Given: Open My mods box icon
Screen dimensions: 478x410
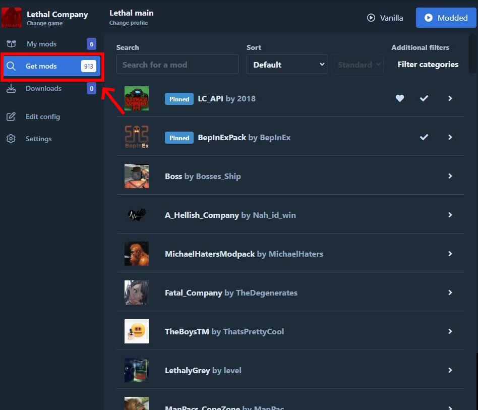Looking at the screenshot, I should (x=11, y=44).
